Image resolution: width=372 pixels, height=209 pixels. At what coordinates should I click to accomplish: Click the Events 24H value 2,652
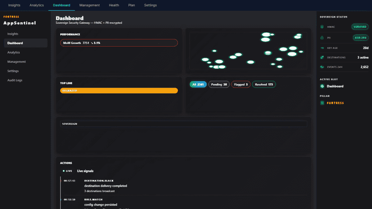(x=364, y=67)
